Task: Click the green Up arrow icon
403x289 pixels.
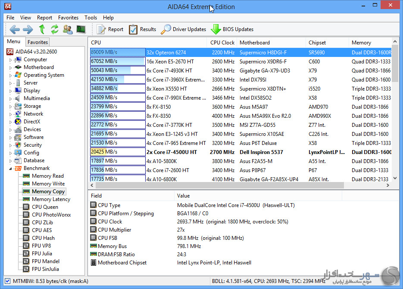Action: click(x=42, y=29)
